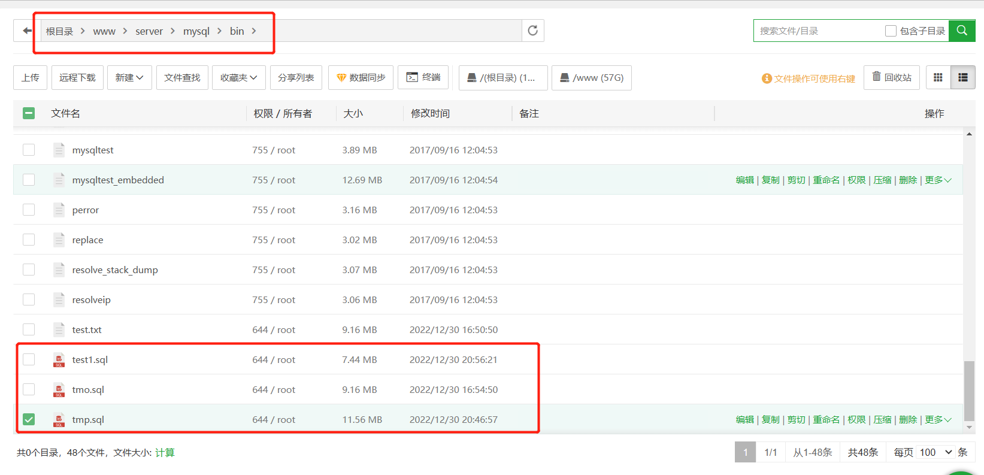984x475 pixels.
Task: Click the 文件查找 file search button
Action: coord(182,78)
